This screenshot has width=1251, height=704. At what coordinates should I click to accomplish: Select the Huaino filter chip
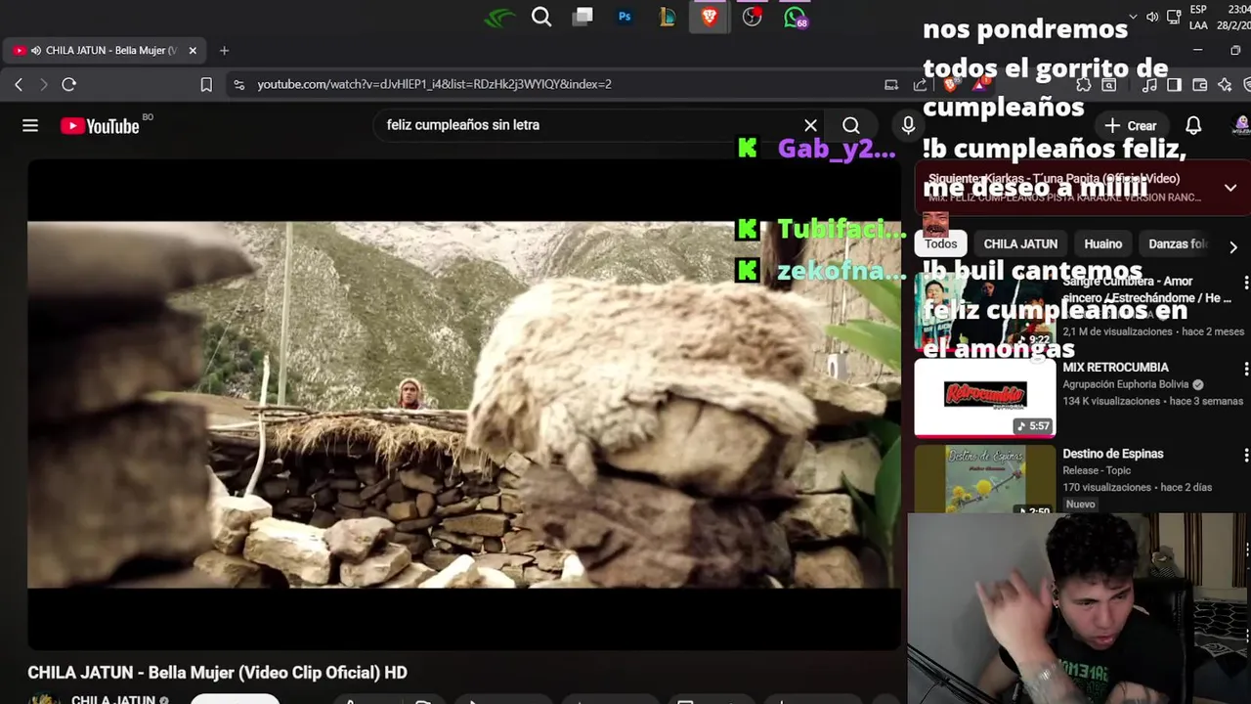tap(1103, 244)
